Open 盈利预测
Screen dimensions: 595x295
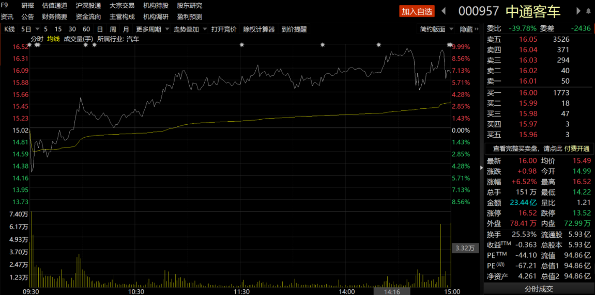point(189,17)
